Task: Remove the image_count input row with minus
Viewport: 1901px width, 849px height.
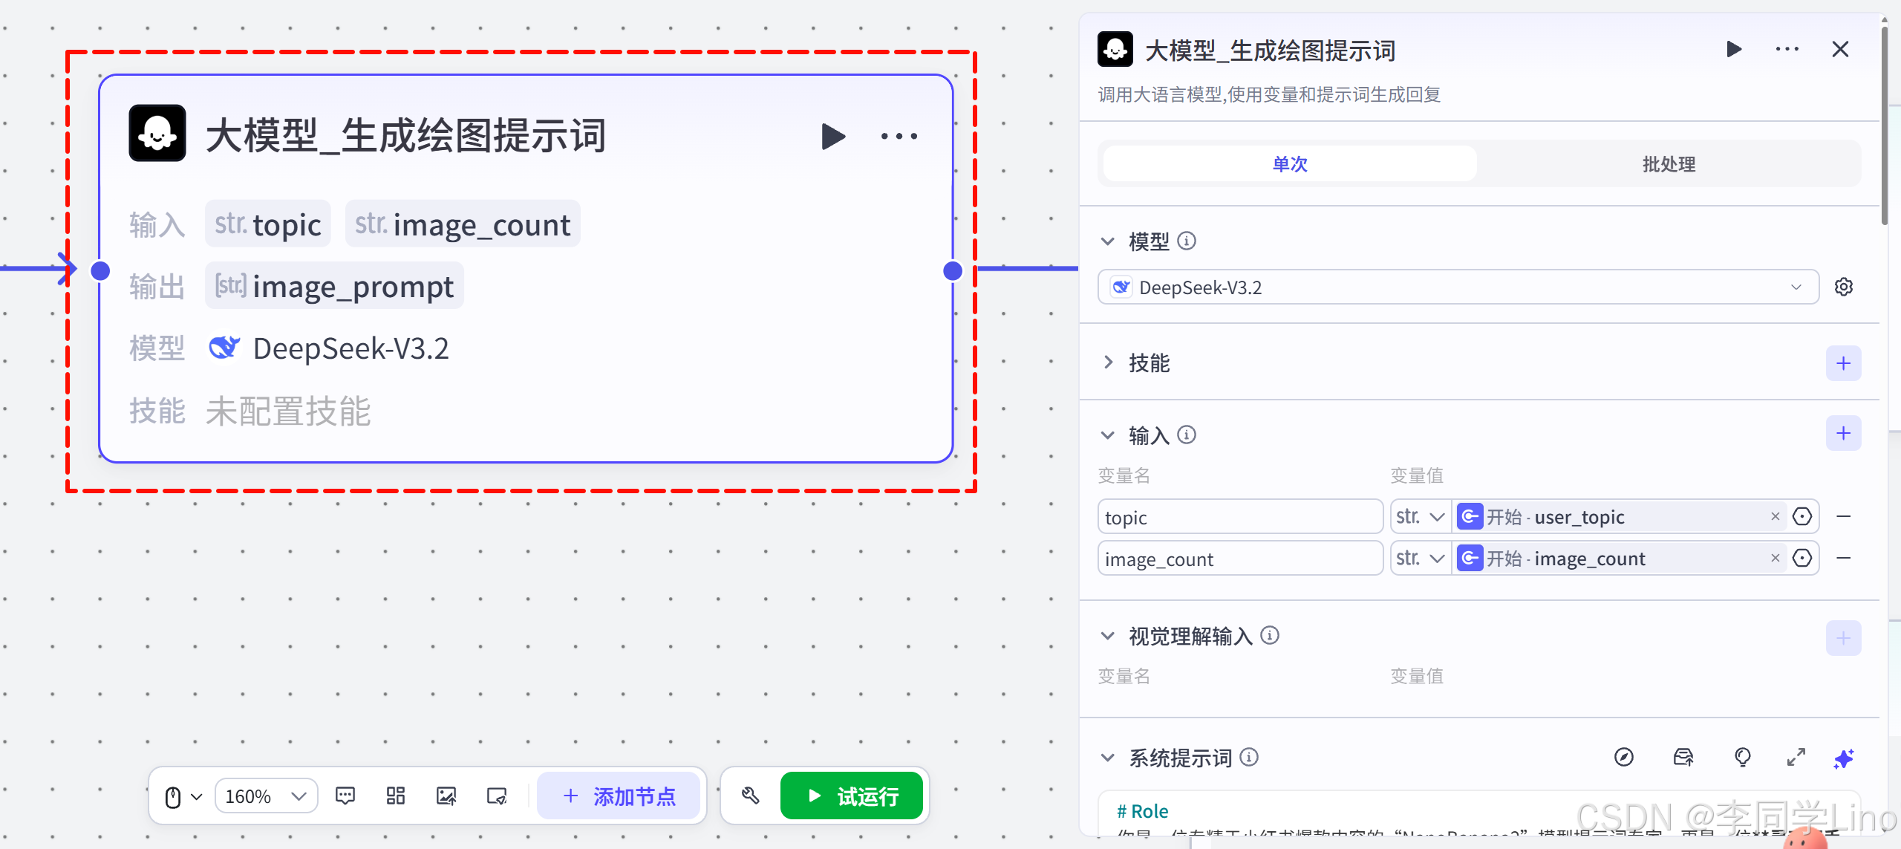Action: [1843, 558]
